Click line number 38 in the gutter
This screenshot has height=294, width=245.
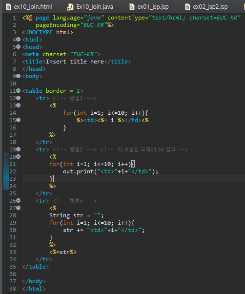pyautogui.click(x=13, y=289)
